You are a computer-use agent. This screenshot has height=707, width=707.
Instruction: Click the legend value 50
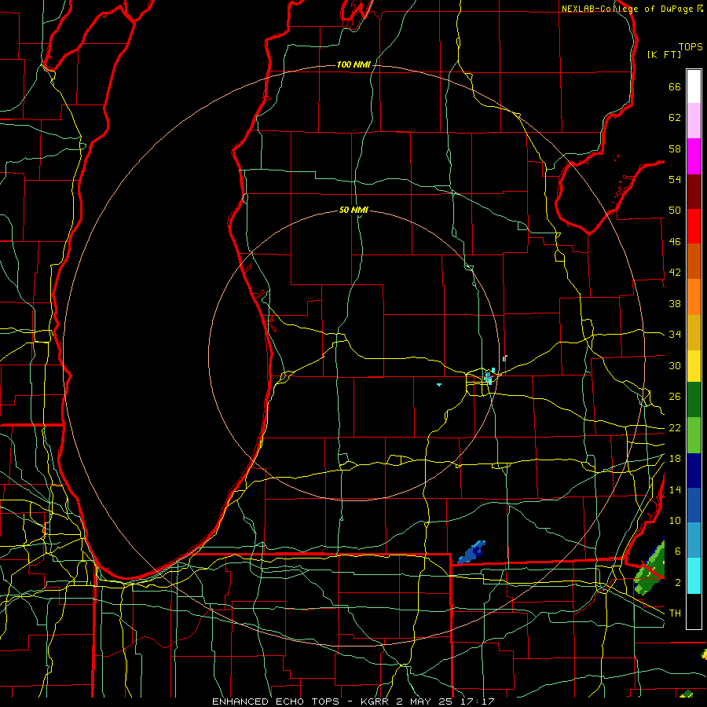pyautogui.click(x=675, y=211)
